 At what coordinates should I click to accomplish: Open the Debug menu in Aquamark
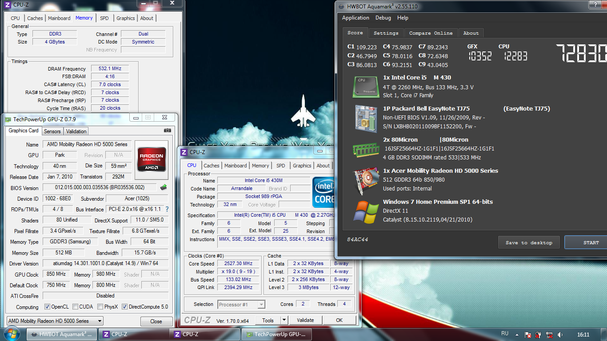pos(383,18)
